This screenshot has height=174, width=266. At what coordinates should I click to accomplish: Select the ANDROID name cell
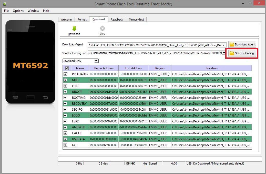tap(80, 127)
